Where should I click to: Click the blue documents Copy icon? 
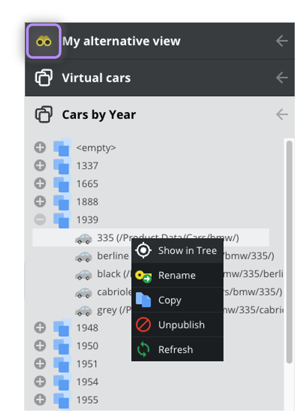pyautogui.click(x=143, y=300)
